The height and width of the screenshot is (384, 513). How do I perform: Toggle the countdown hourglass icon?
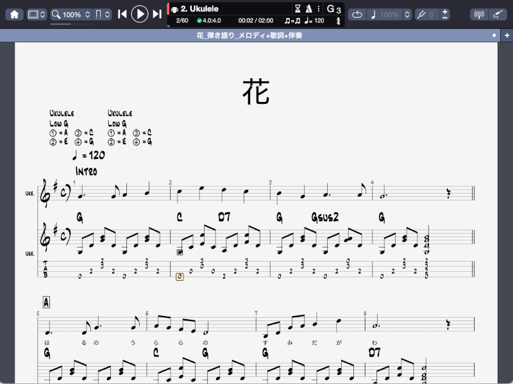click(x=297, y=9)
